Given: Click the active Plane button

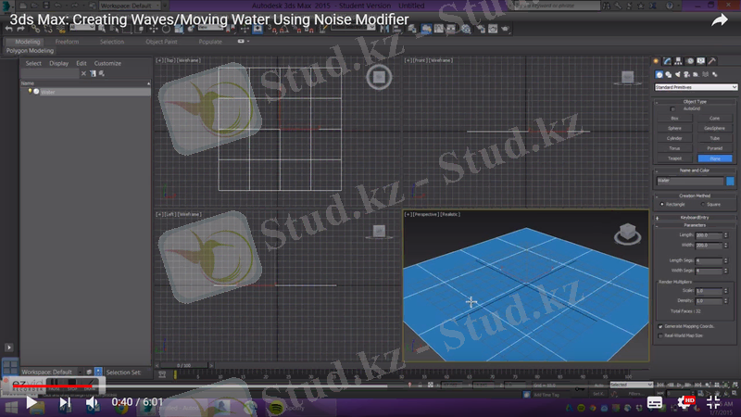Looking at the screenshot, I should (715, 158).
